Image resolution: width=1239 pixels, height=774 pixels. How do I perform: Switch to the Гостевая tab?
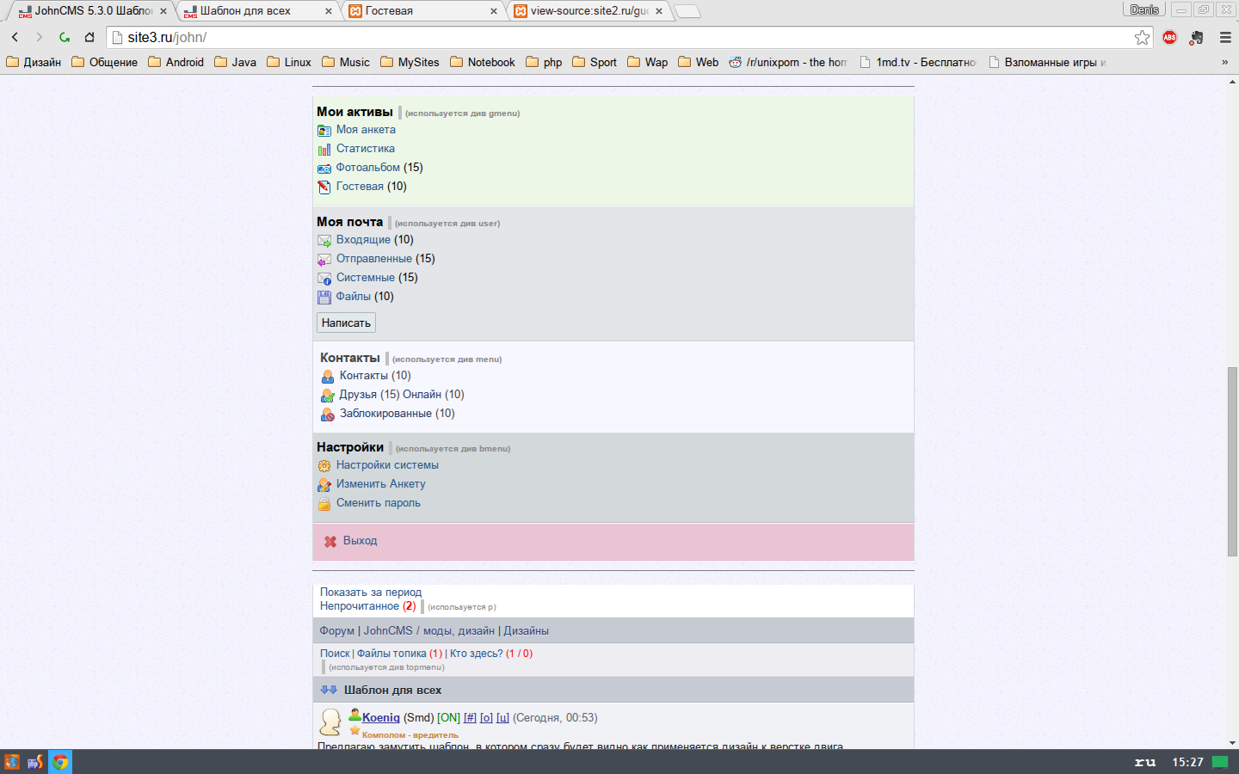click(x=422, y=11)
